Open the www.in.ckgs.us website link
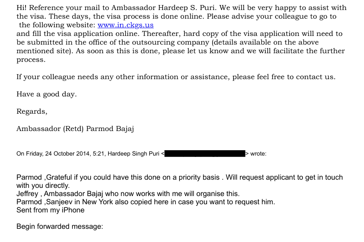Viewport: 364px width, 242px height. tap(125, 25)
